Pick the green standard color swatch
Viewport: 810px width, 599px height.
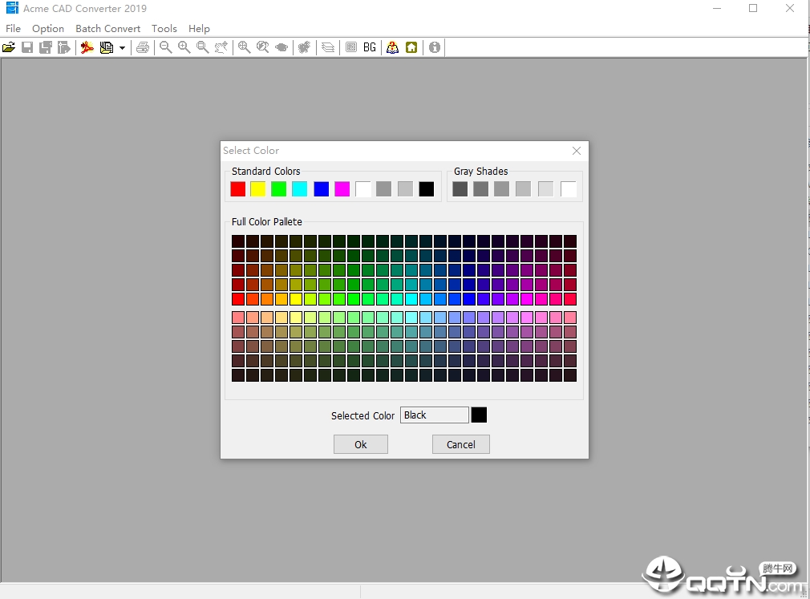tap(279, 189)
